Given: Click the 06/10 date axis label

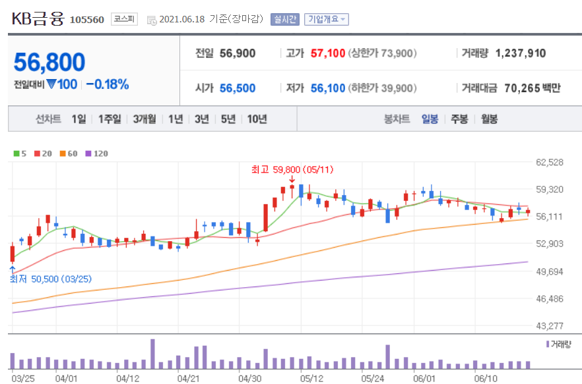Looking at the screenshot, I should [486, 379].
